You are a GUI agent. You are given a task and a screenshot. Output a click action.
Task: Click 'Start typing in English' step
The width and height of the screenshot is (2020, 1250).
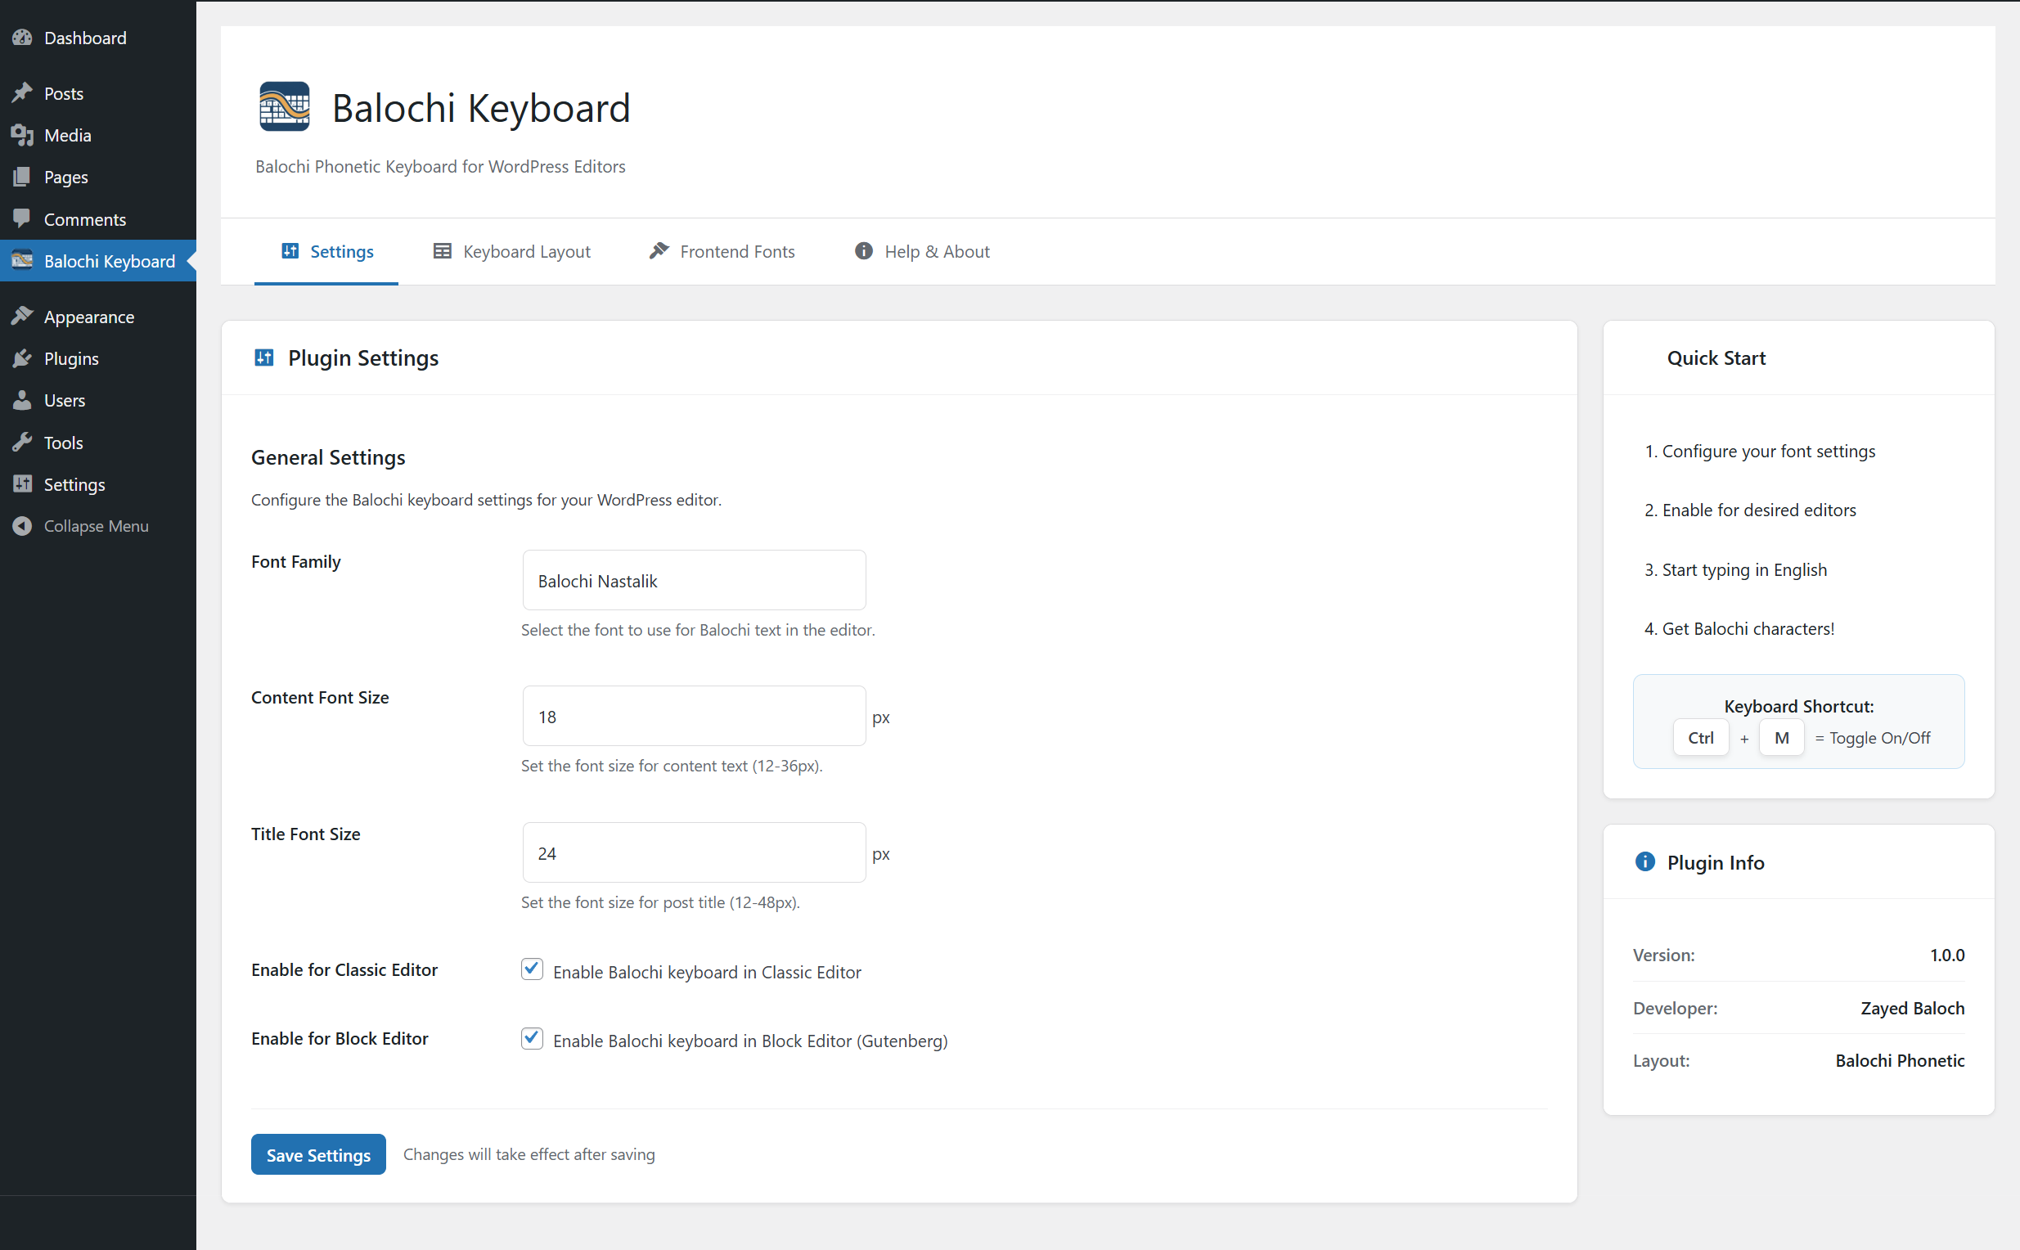pos(1744,569)
